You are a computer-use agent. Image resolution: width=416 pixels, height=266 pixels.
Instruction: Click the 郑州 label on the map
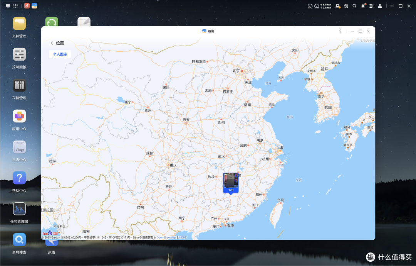(x=221, y=122)
